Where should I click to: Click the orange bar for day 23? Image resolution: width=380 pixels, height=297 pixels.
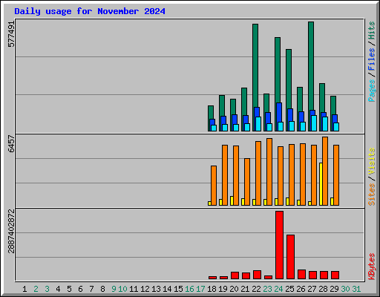[x=269, y=172]
